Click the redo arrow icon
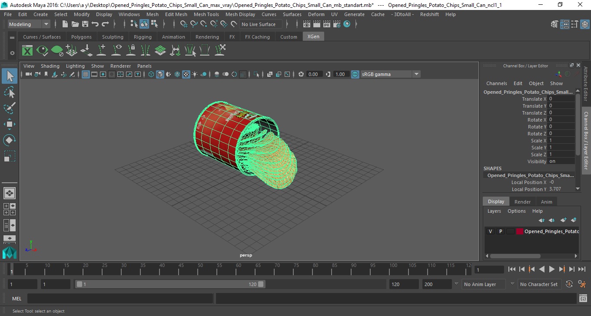Viewport: 591px width, 316px height. click(105, 24)
